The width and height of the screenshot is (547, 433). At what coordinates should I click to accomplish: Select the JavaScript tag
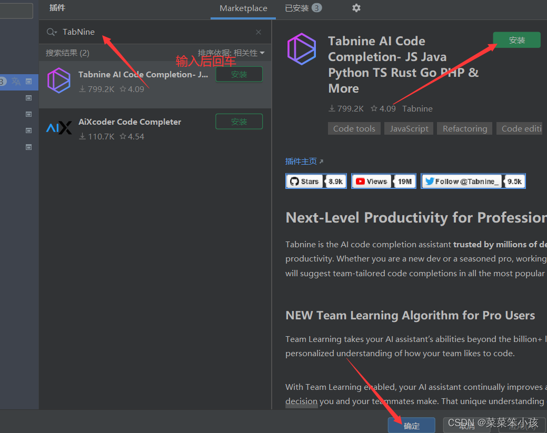pyautogui.click(x=409, y=129)
